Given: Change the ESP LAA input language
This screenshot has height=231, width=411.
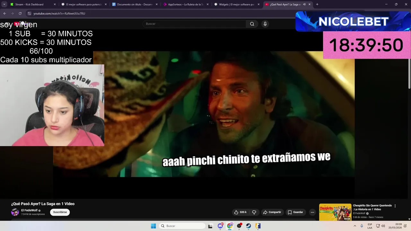Looking at the screenshot, I should tap(370, 226).
